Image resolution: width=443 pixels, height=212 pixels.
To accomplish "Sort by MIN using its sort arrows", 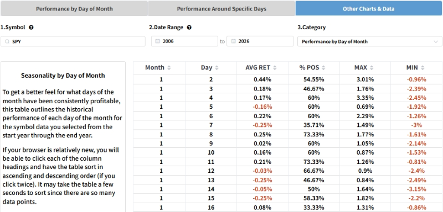I will pos(423,67).
